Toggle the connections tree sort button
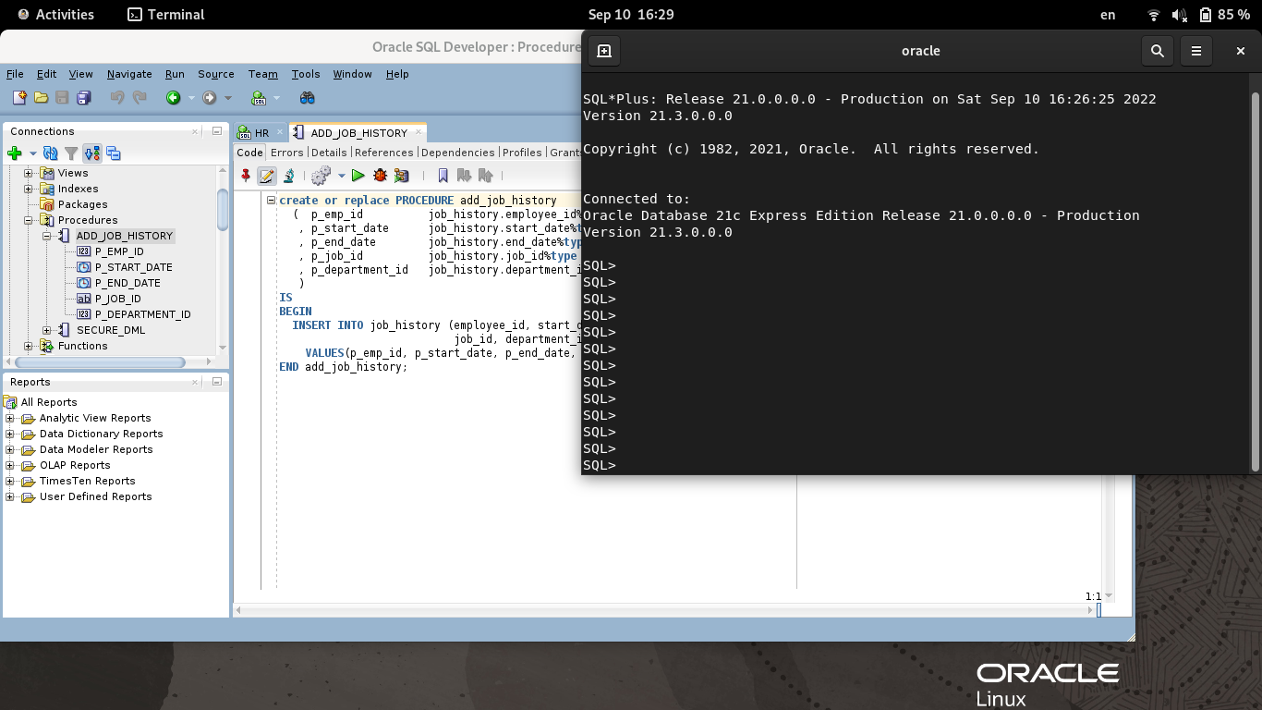This screenshot has height=710, width=1262. 91,153
